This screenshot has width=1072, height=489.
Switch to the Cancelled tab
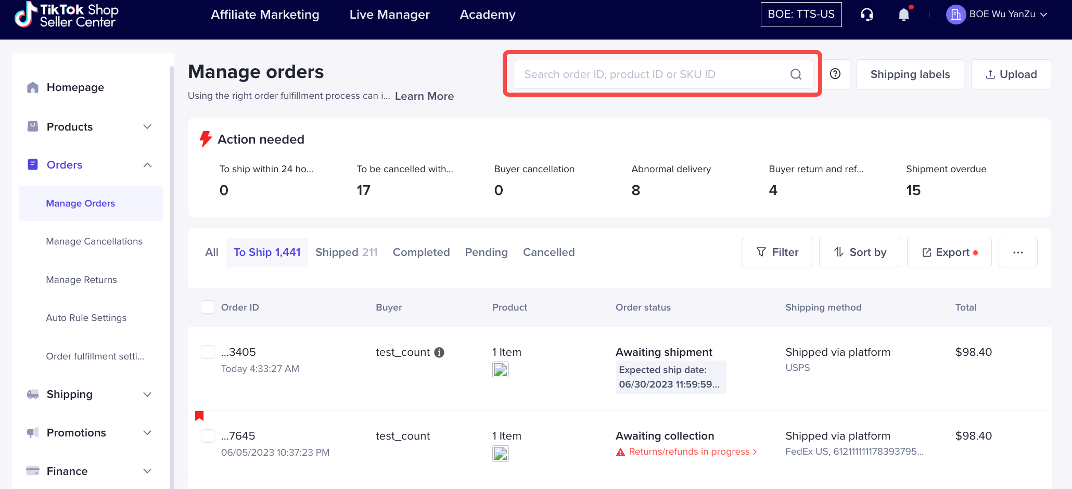(548, 252)
